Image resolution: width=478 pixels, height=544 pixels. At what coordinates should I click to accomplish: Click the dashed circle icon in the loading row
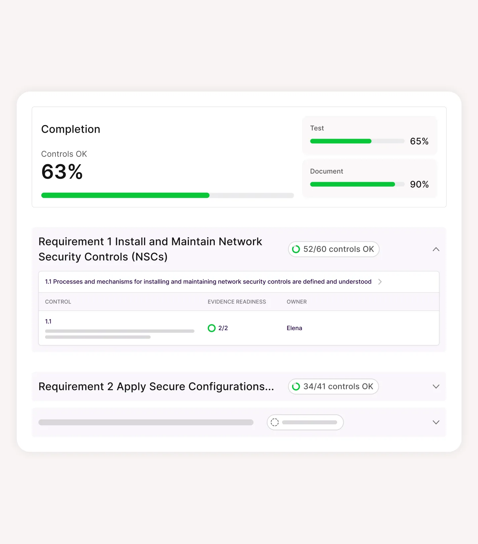tap(275, 422)
